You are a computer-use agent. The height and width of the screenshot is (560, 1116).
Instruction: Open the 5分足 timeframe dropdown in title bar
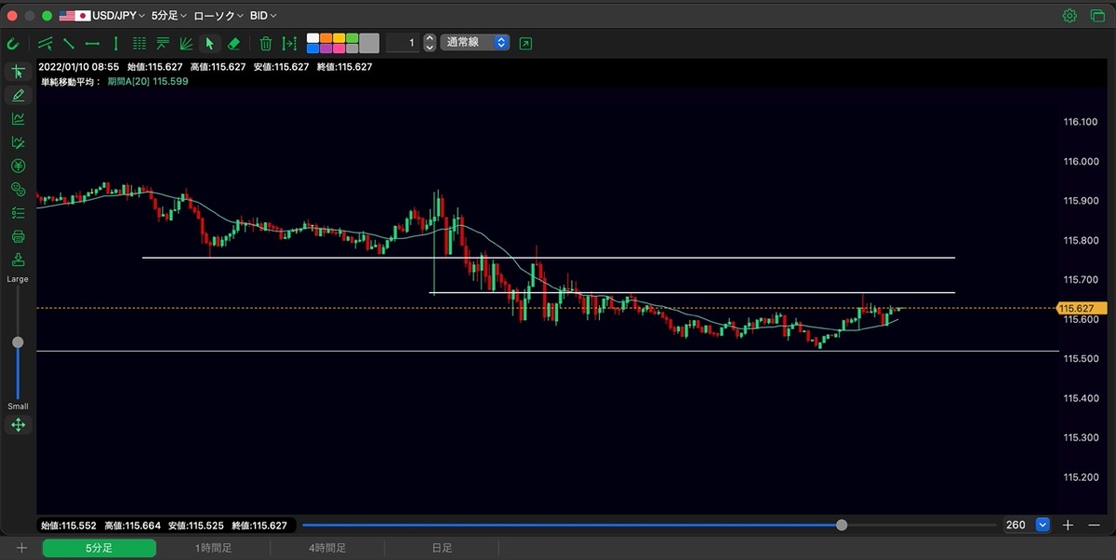tap(168, 16)
